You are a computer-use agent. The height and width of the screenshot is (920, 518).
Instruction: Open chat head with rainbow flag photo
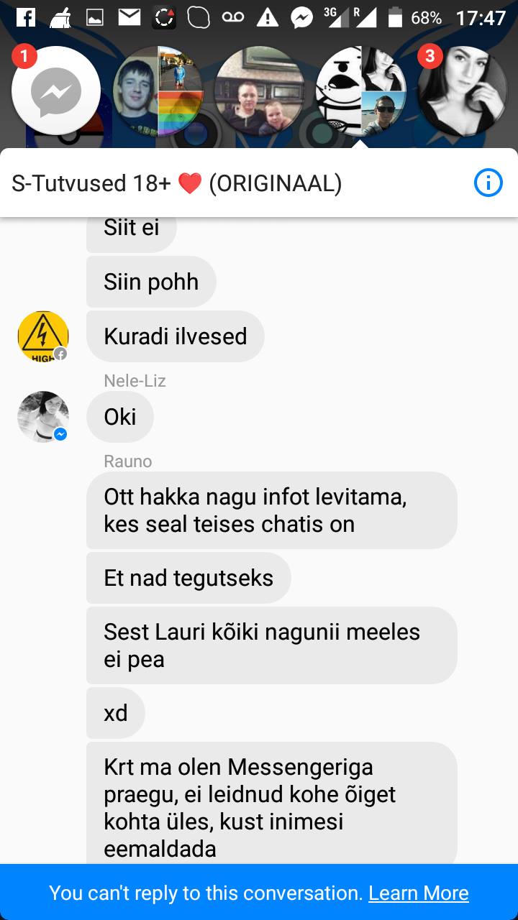[158, 91]
